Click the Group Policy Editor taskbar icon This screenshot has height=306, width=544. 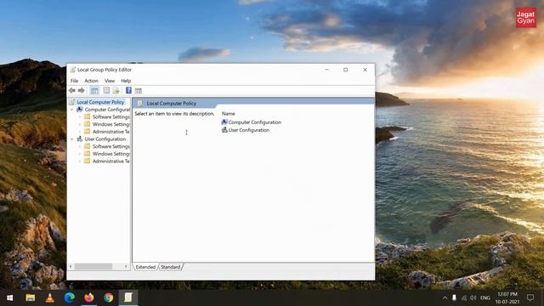pyautogui.click(x=128, y=297)
